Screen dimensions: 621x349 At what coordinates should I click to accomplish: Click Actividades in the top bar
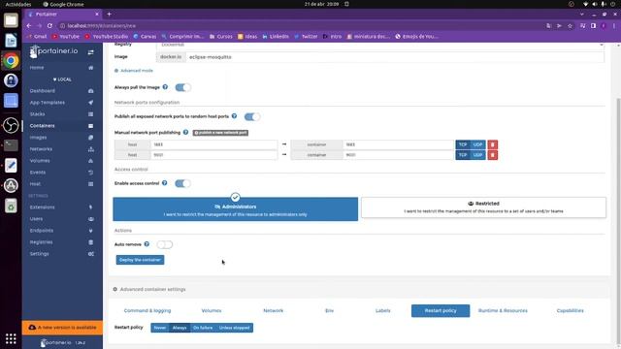[18, 4]
